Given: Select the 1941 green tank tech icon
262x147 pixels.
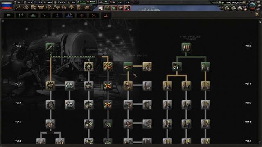Looking at the screenshot, I should [108, 124].
